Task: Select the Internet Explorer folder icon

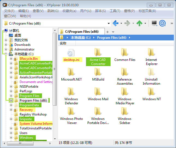Action: tap(151, 52)
